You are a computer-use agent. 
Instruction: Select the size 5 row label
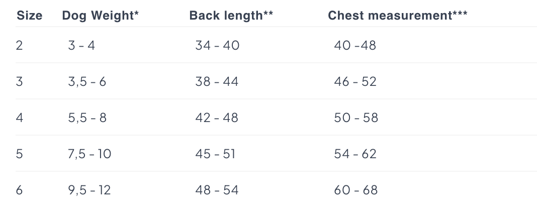coord(20,154)
